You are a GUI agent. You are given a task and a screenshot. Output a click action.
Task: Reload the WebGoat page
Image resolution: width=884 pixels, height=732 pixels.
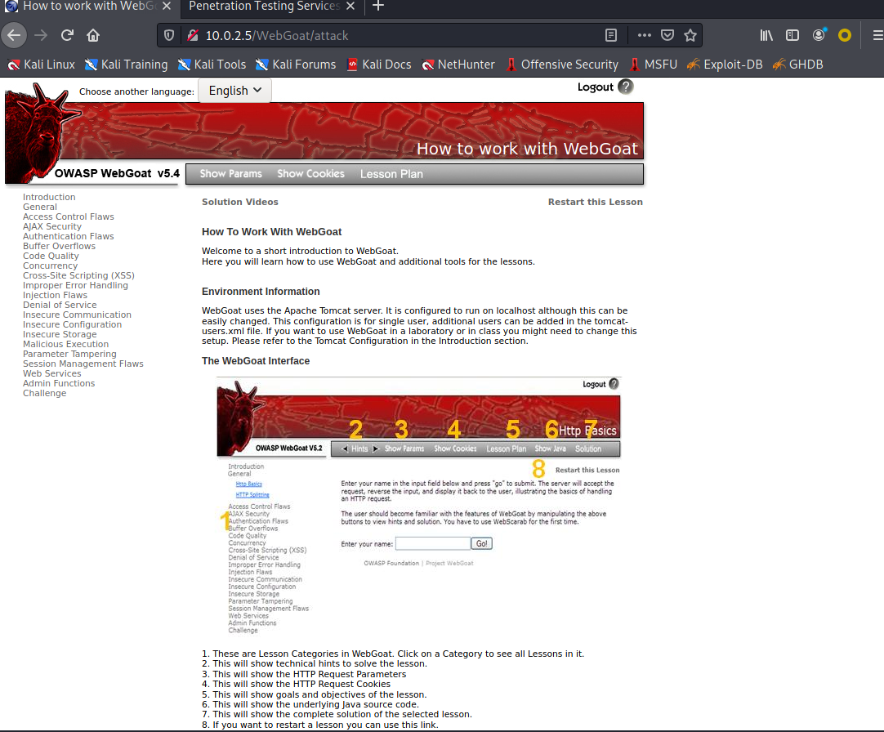click(x=67, y=35)
